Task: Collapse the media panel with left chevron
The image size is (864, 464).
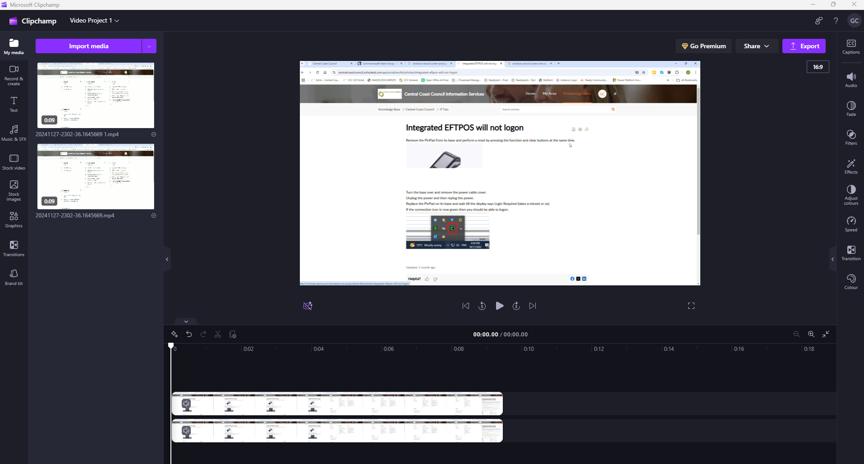Action: click(x=167, y=259)
